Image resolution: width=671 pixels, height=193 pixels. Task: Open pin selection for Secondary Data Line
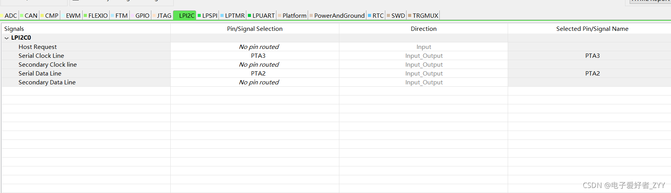coord(255,82)
